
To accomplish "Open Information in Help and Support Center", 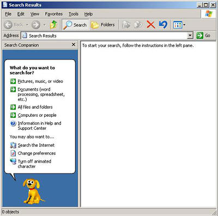I will (39, 125).
